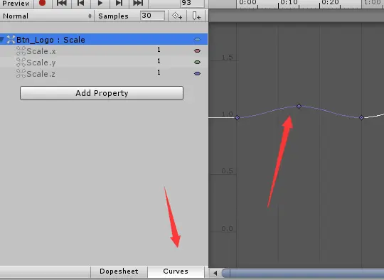The width and height of the screenshot is (384, 280).
Task: Select the Scale.x property row
Action: point(104,51)
